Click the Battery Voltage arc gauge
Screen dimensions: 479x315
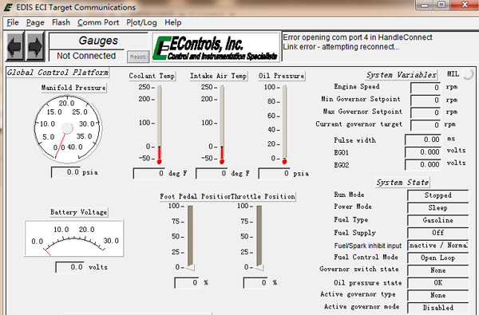tap(74, 238)
